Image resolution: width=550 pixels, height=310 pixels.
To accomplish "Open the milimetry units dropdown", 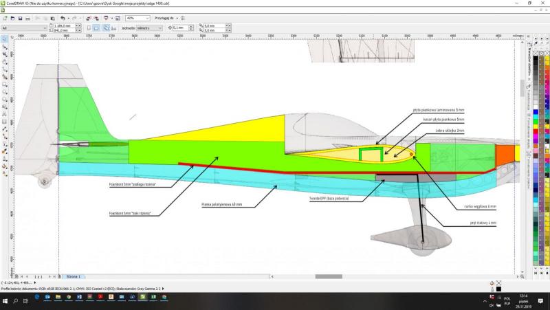I will tap(160, 28).
